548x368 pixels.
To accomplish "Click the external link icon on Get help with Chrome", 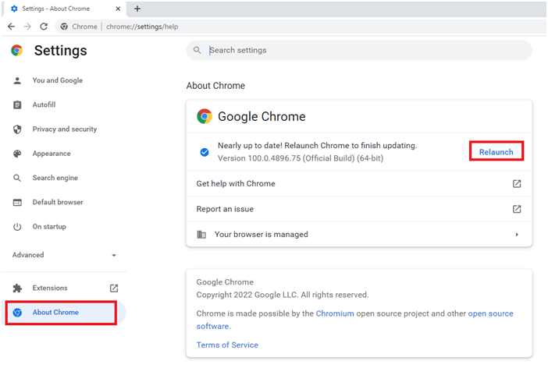I will [517, 184].
